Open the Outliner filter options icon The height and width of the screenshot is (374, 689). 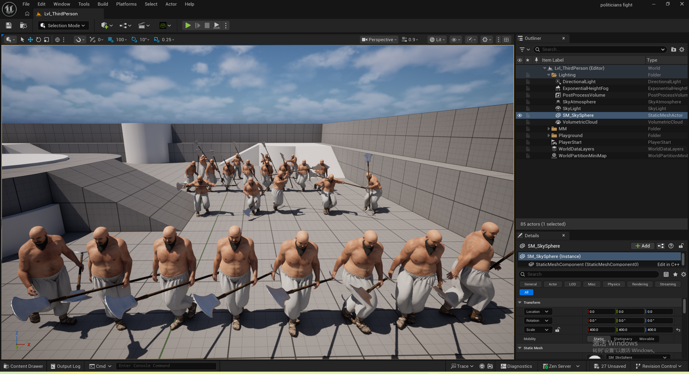524,50
